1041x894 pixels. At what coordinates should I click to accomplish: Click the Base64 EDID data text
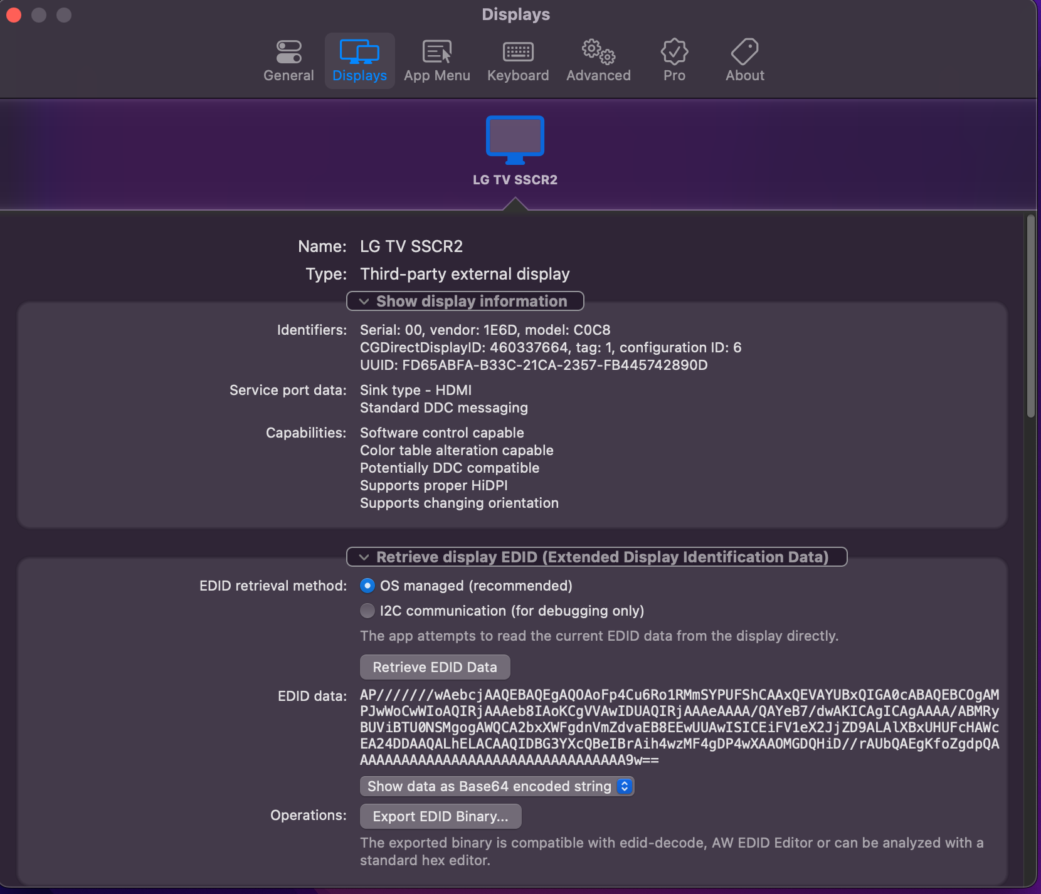point(680,727)
